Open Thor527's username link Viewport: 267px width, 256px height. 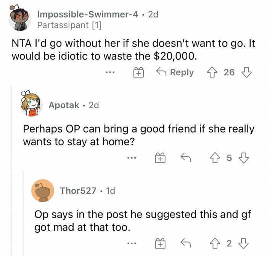[x=78, y=190]
